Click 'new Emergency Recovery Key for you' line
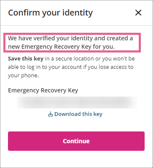This screenshot has height=168, width=153. [x=61, y=47]
